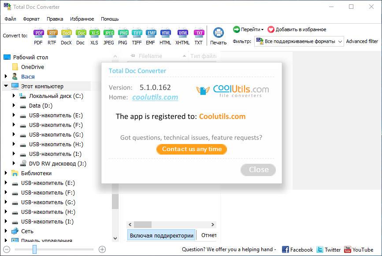Screen dimensions: 382x256
Task: Open the Фильтр formats dropdown
Action: tap(299, 41)
